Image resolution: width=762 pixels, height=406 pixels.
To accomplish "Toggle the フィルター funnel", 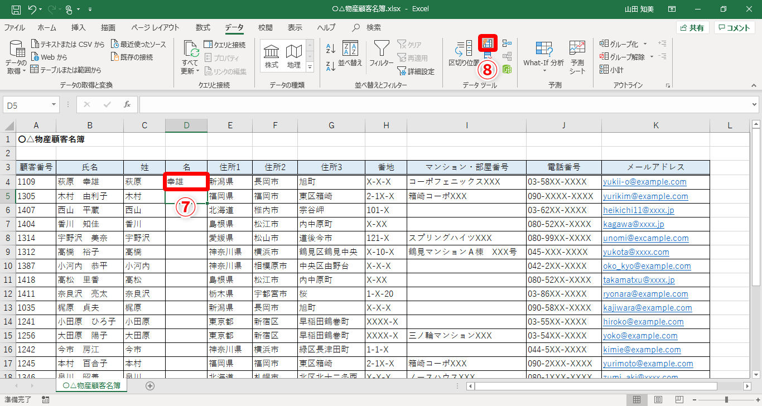I will point(382,54).
